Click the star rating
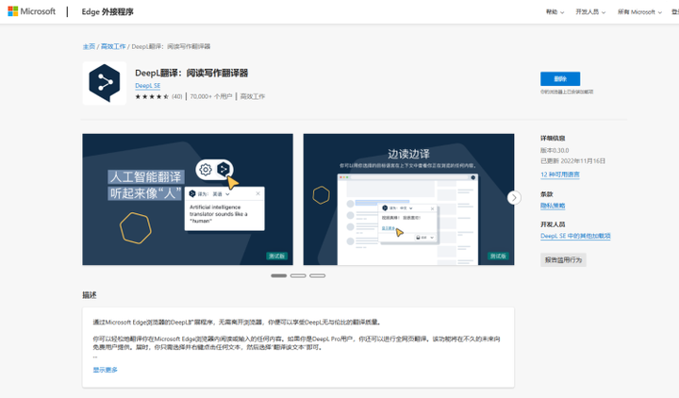This screenshot has width=679, height=398. coord(152,96)
